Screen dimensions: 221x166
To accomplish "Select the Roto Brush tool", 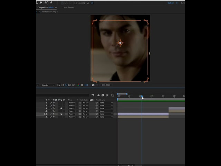I will [x=46, y=3].
